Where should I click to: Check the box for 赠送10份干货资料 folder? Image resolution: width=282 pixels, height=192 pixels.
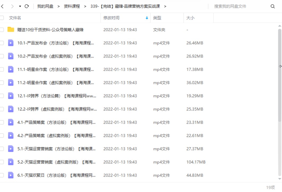pyautogui.click(x=2, y=30)
